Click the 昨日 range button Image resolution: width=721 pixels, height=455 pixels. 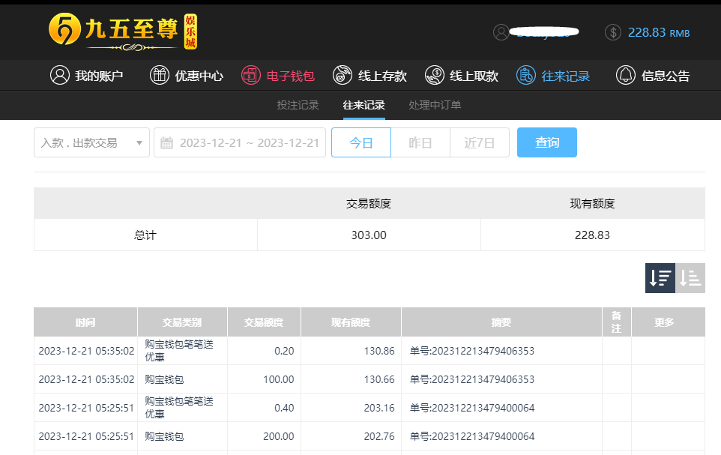420,142
